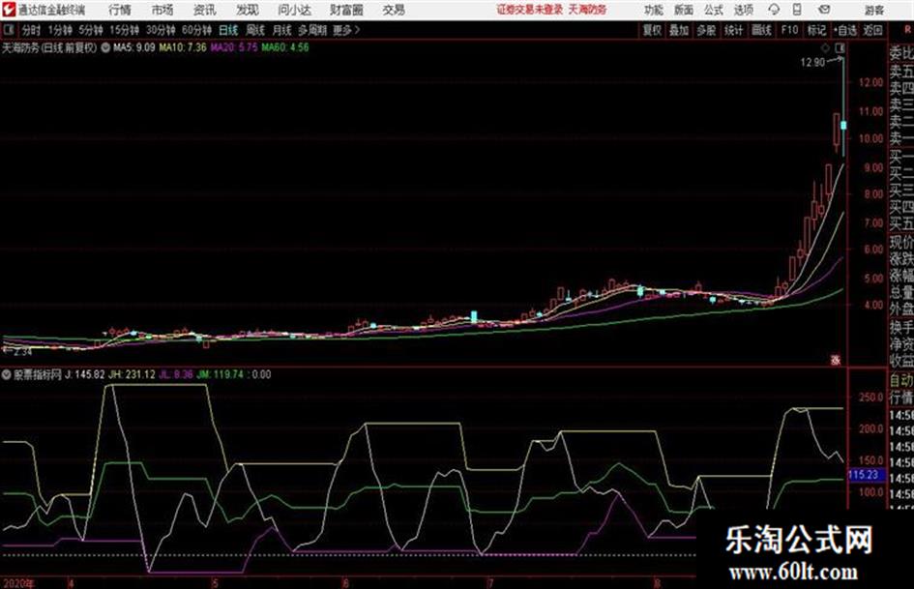Expand the 更多 periods list
This screenshot has height=589, width=914.
pos(346,30)
